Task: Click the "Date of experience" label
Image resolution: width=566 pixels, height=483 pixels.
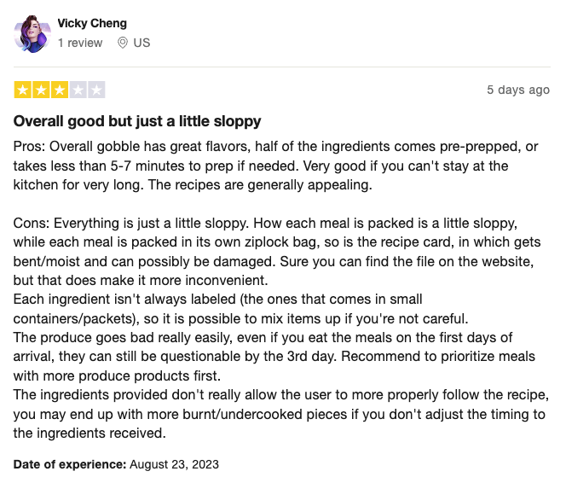Action: pos(70,464)
